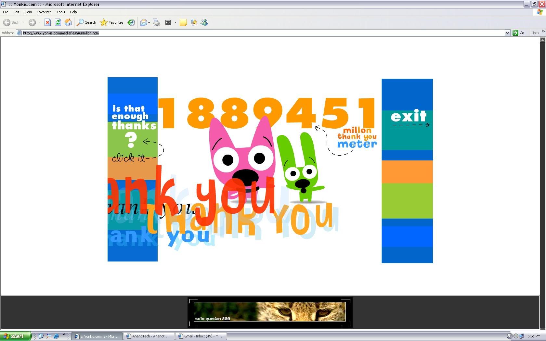The height and width of the screenshot is (341, 546).
Task: Click the Links toolbar label
Action: click(x=535, y=33)
